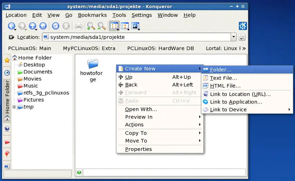The image size is (295, 181).
Task: Choose HTML File... from submenu
Action: point(247,86)
